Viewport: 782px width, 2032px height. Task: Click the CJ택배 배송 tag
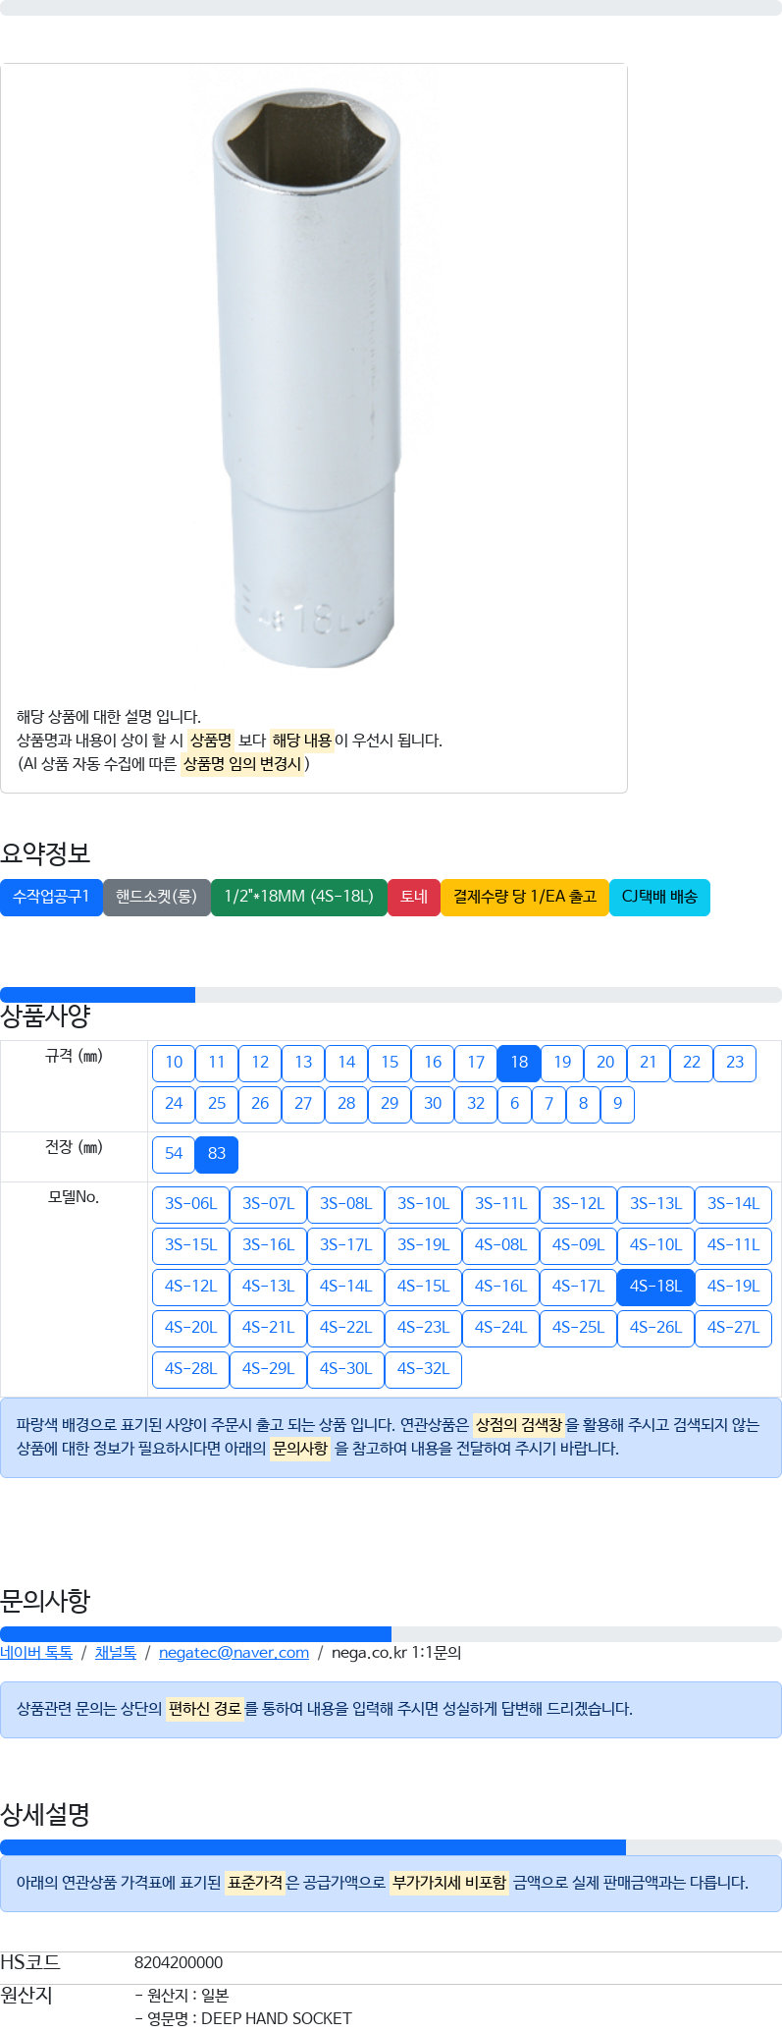659,898
